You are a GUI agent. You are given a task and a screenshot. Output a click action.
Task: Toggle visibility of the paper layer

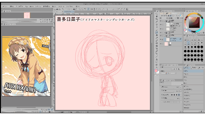[x=160, y=44]
